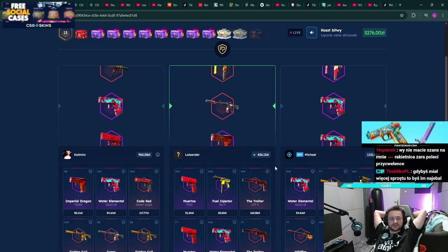Click the battle cost value 3276.00zł
The image size is (448, 252).
[x=374, y=33]
